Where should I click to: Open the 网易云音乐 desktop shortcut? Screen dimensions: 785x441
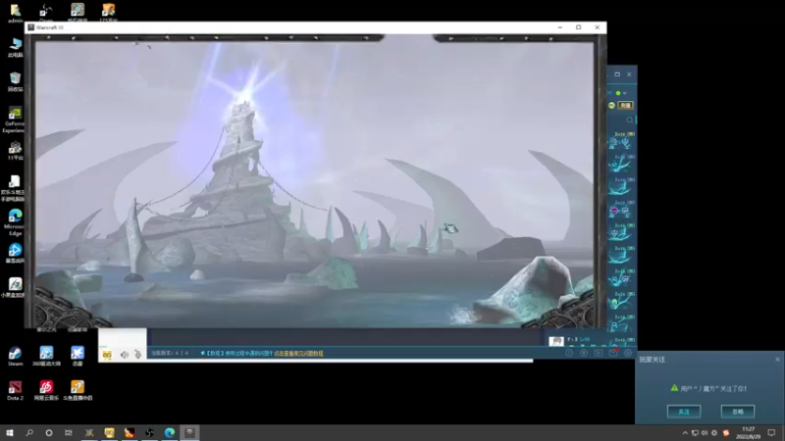click(x=46, y=390)
